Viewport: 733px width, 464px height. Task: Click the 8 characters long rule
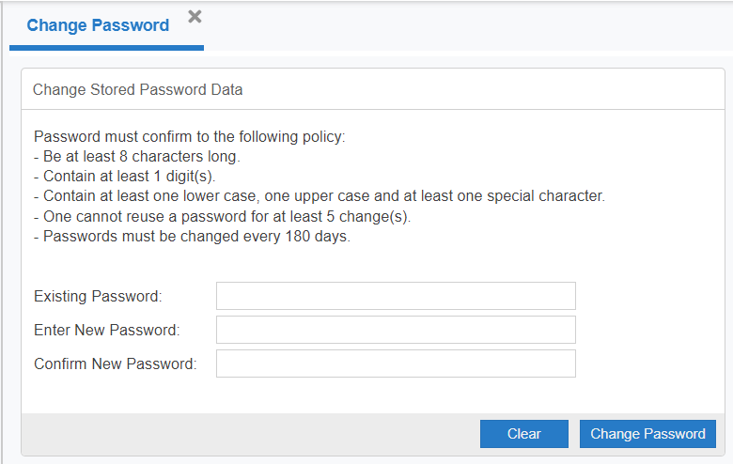coord(136,156)
